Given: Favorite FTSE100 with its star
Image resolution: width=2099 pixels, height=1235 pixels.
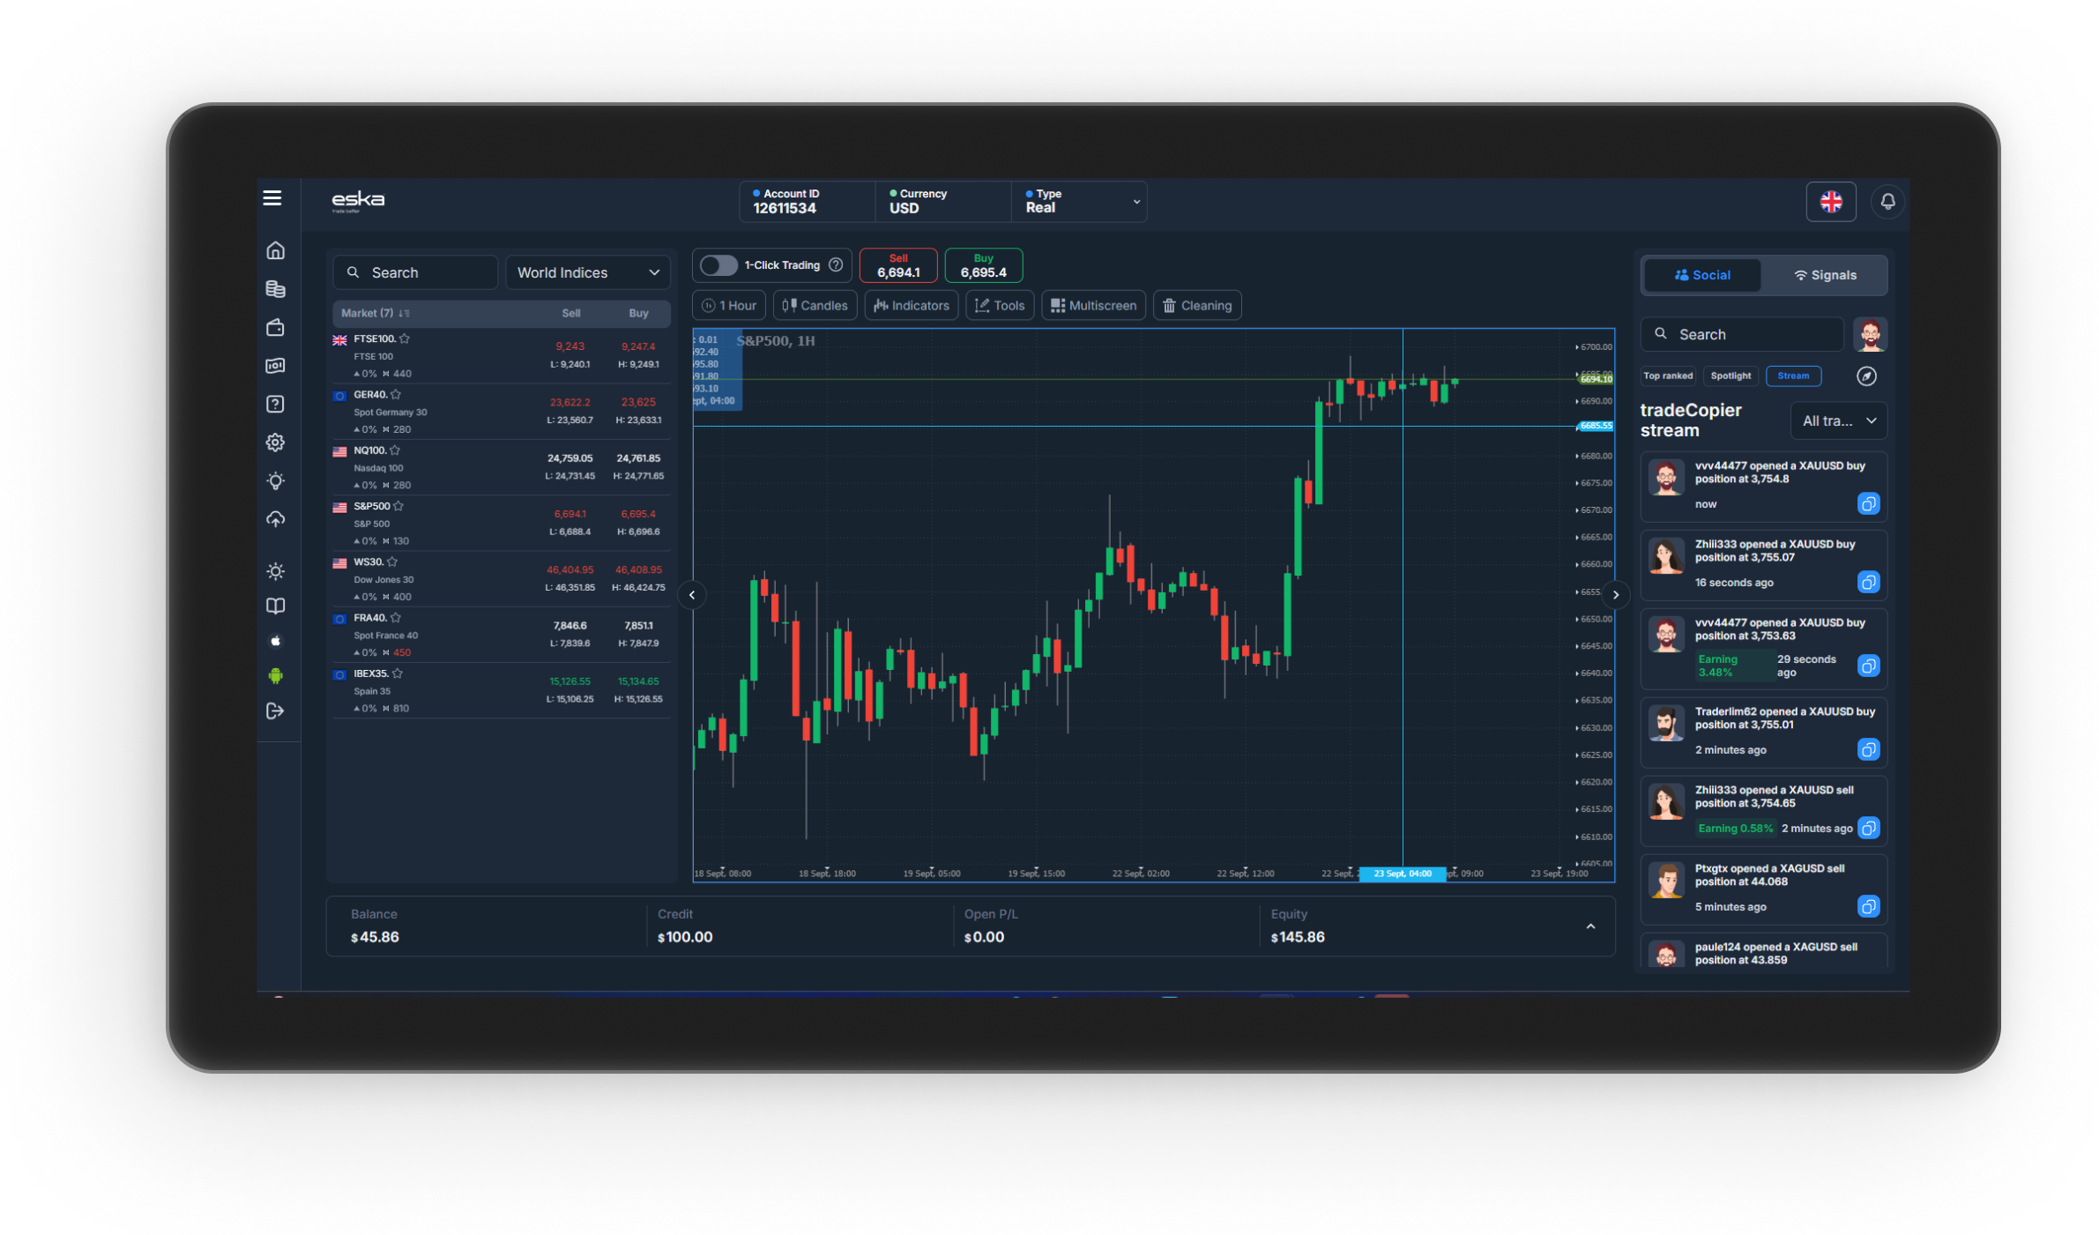Looking at the screenshot, I should (405, 339).
